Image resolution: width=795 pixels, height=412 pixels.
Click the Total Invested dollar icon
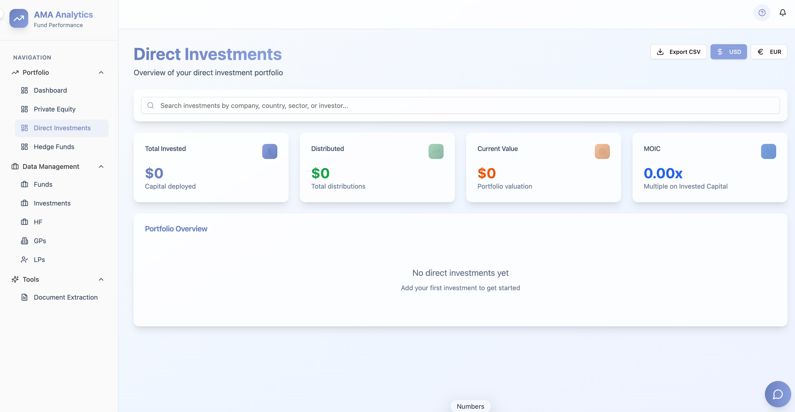pos(270,152)
